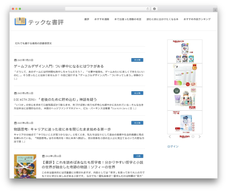The image size is (227, 192).
Task: Click calendar icon on ゲームフルデザイン入門 post
Action: 15,60
